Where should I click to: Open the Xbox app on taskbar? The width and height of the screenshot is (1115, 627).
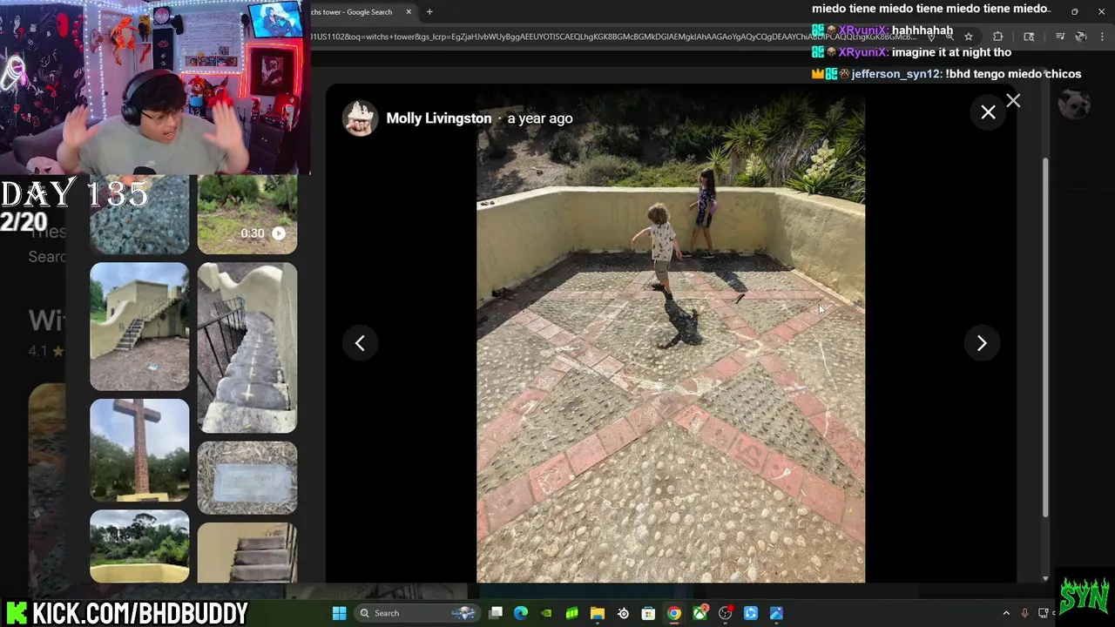tap(699, 613)
